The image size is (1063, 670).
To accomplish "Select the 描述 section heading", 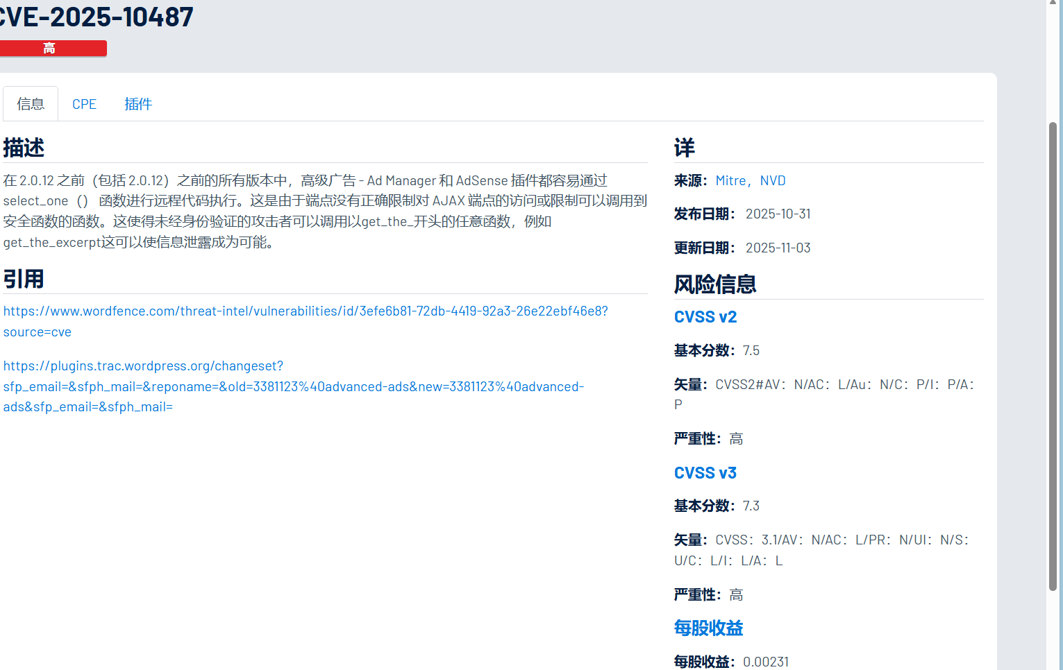I will pos(24,147).
